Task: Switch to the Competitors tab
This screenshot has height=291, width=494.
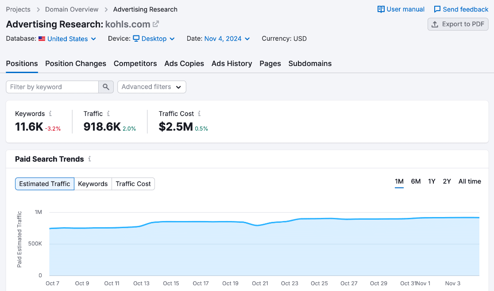Action: [x=135, y=63]
